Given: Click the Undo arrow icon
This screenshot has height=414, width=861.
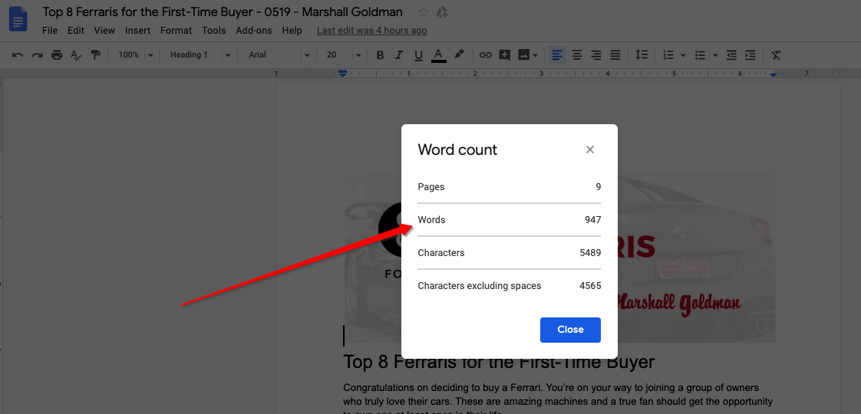Looking at the screenshot, I should pyautogui.click(x=18, y=55).
